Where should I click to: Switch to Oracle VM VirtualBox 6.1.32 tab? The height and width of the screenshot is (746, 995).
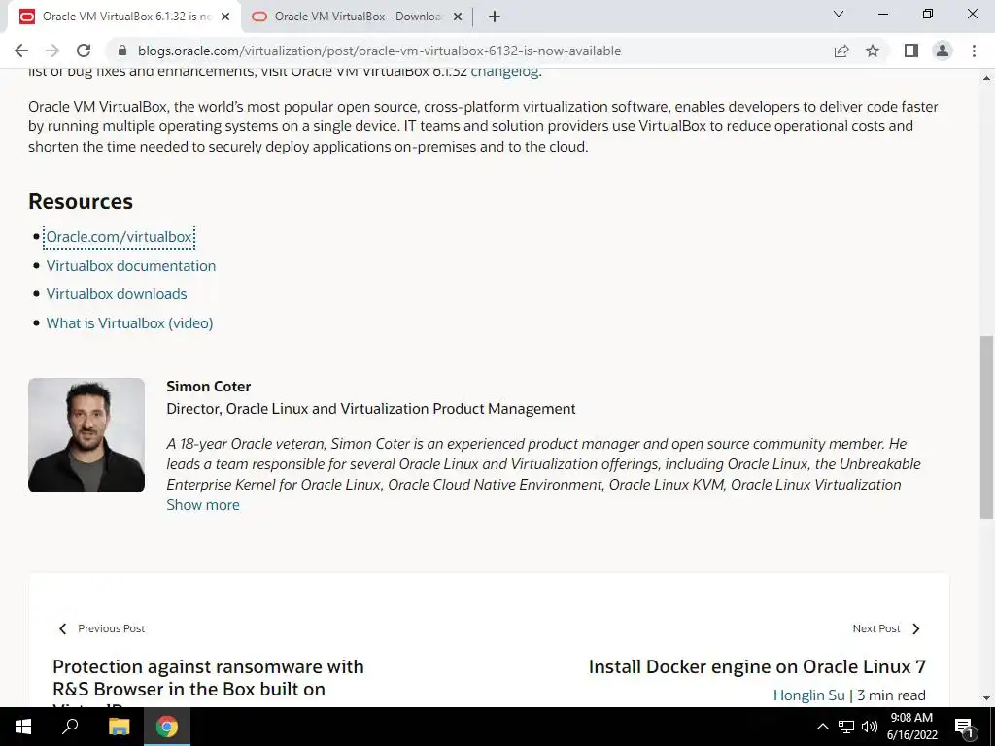pyautogui.click(x=125, y=17)
